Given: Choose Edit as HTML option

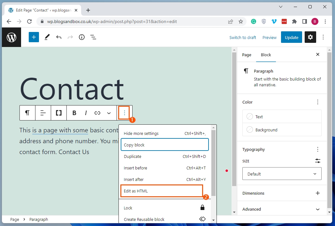Looking at the screenshot, I should [x=162, y=191].
